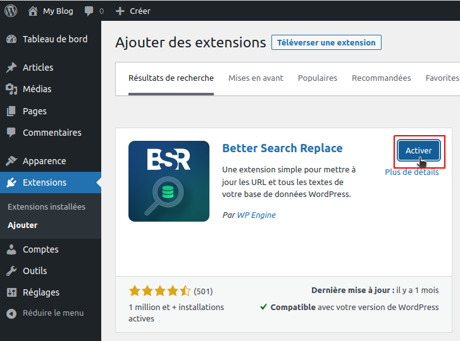The height and width of the screenshot is (341, 460).
Task: Open Tableau de bord dashboard icon
Action: (11, 39)
